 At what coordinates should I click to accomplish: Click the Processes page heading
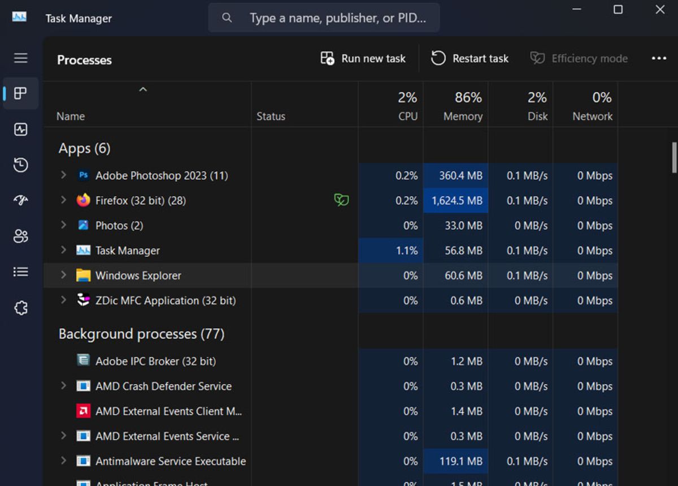[x=84, y=59]
